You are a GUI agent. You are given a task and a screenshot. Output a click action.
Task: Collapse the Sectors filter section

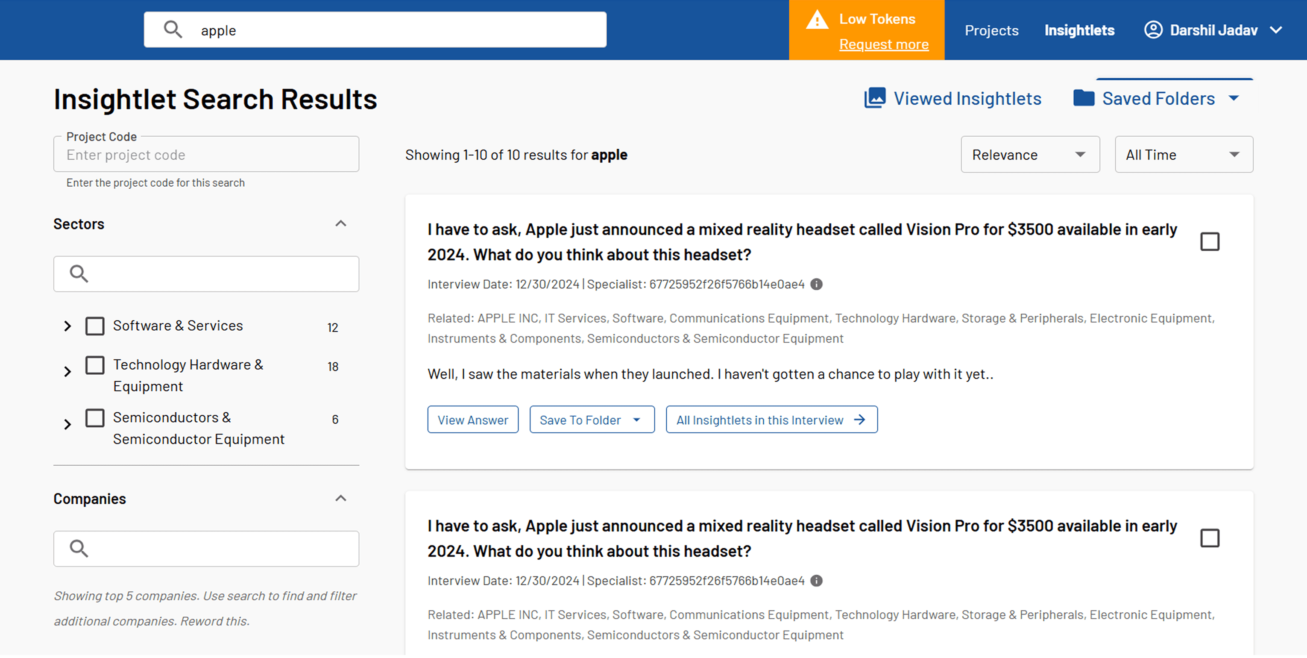pos(341,223)
